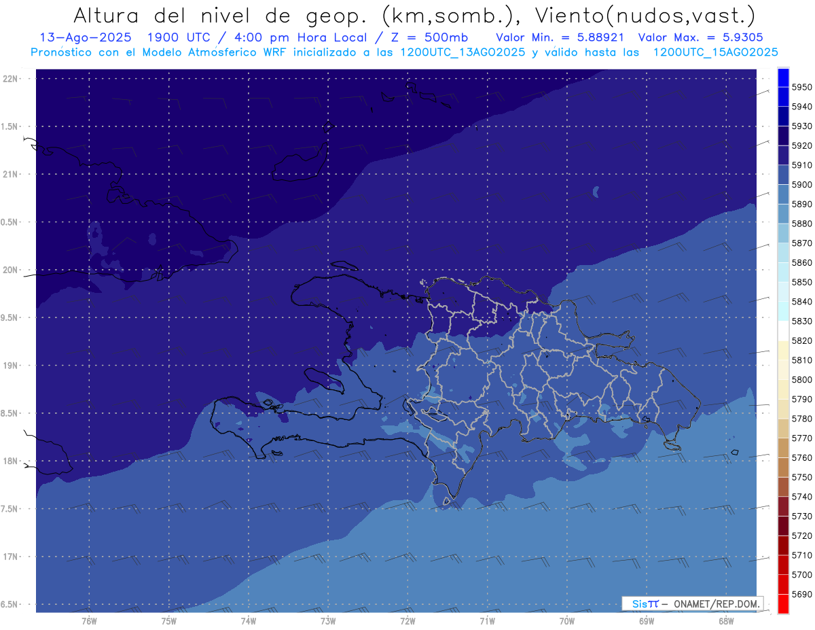Select the bright red band below 5690
This screenshot has height=630, width=815.
(x=783, y=603)
